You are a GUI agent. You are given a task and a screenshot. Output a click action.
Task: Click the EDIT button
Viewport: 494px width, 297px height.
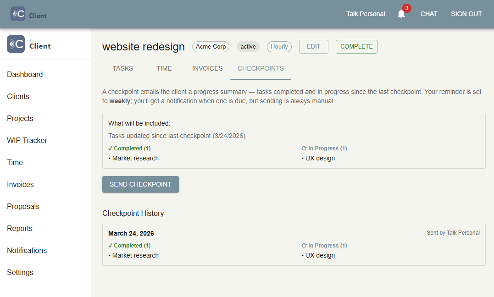(x=313, y=46)
